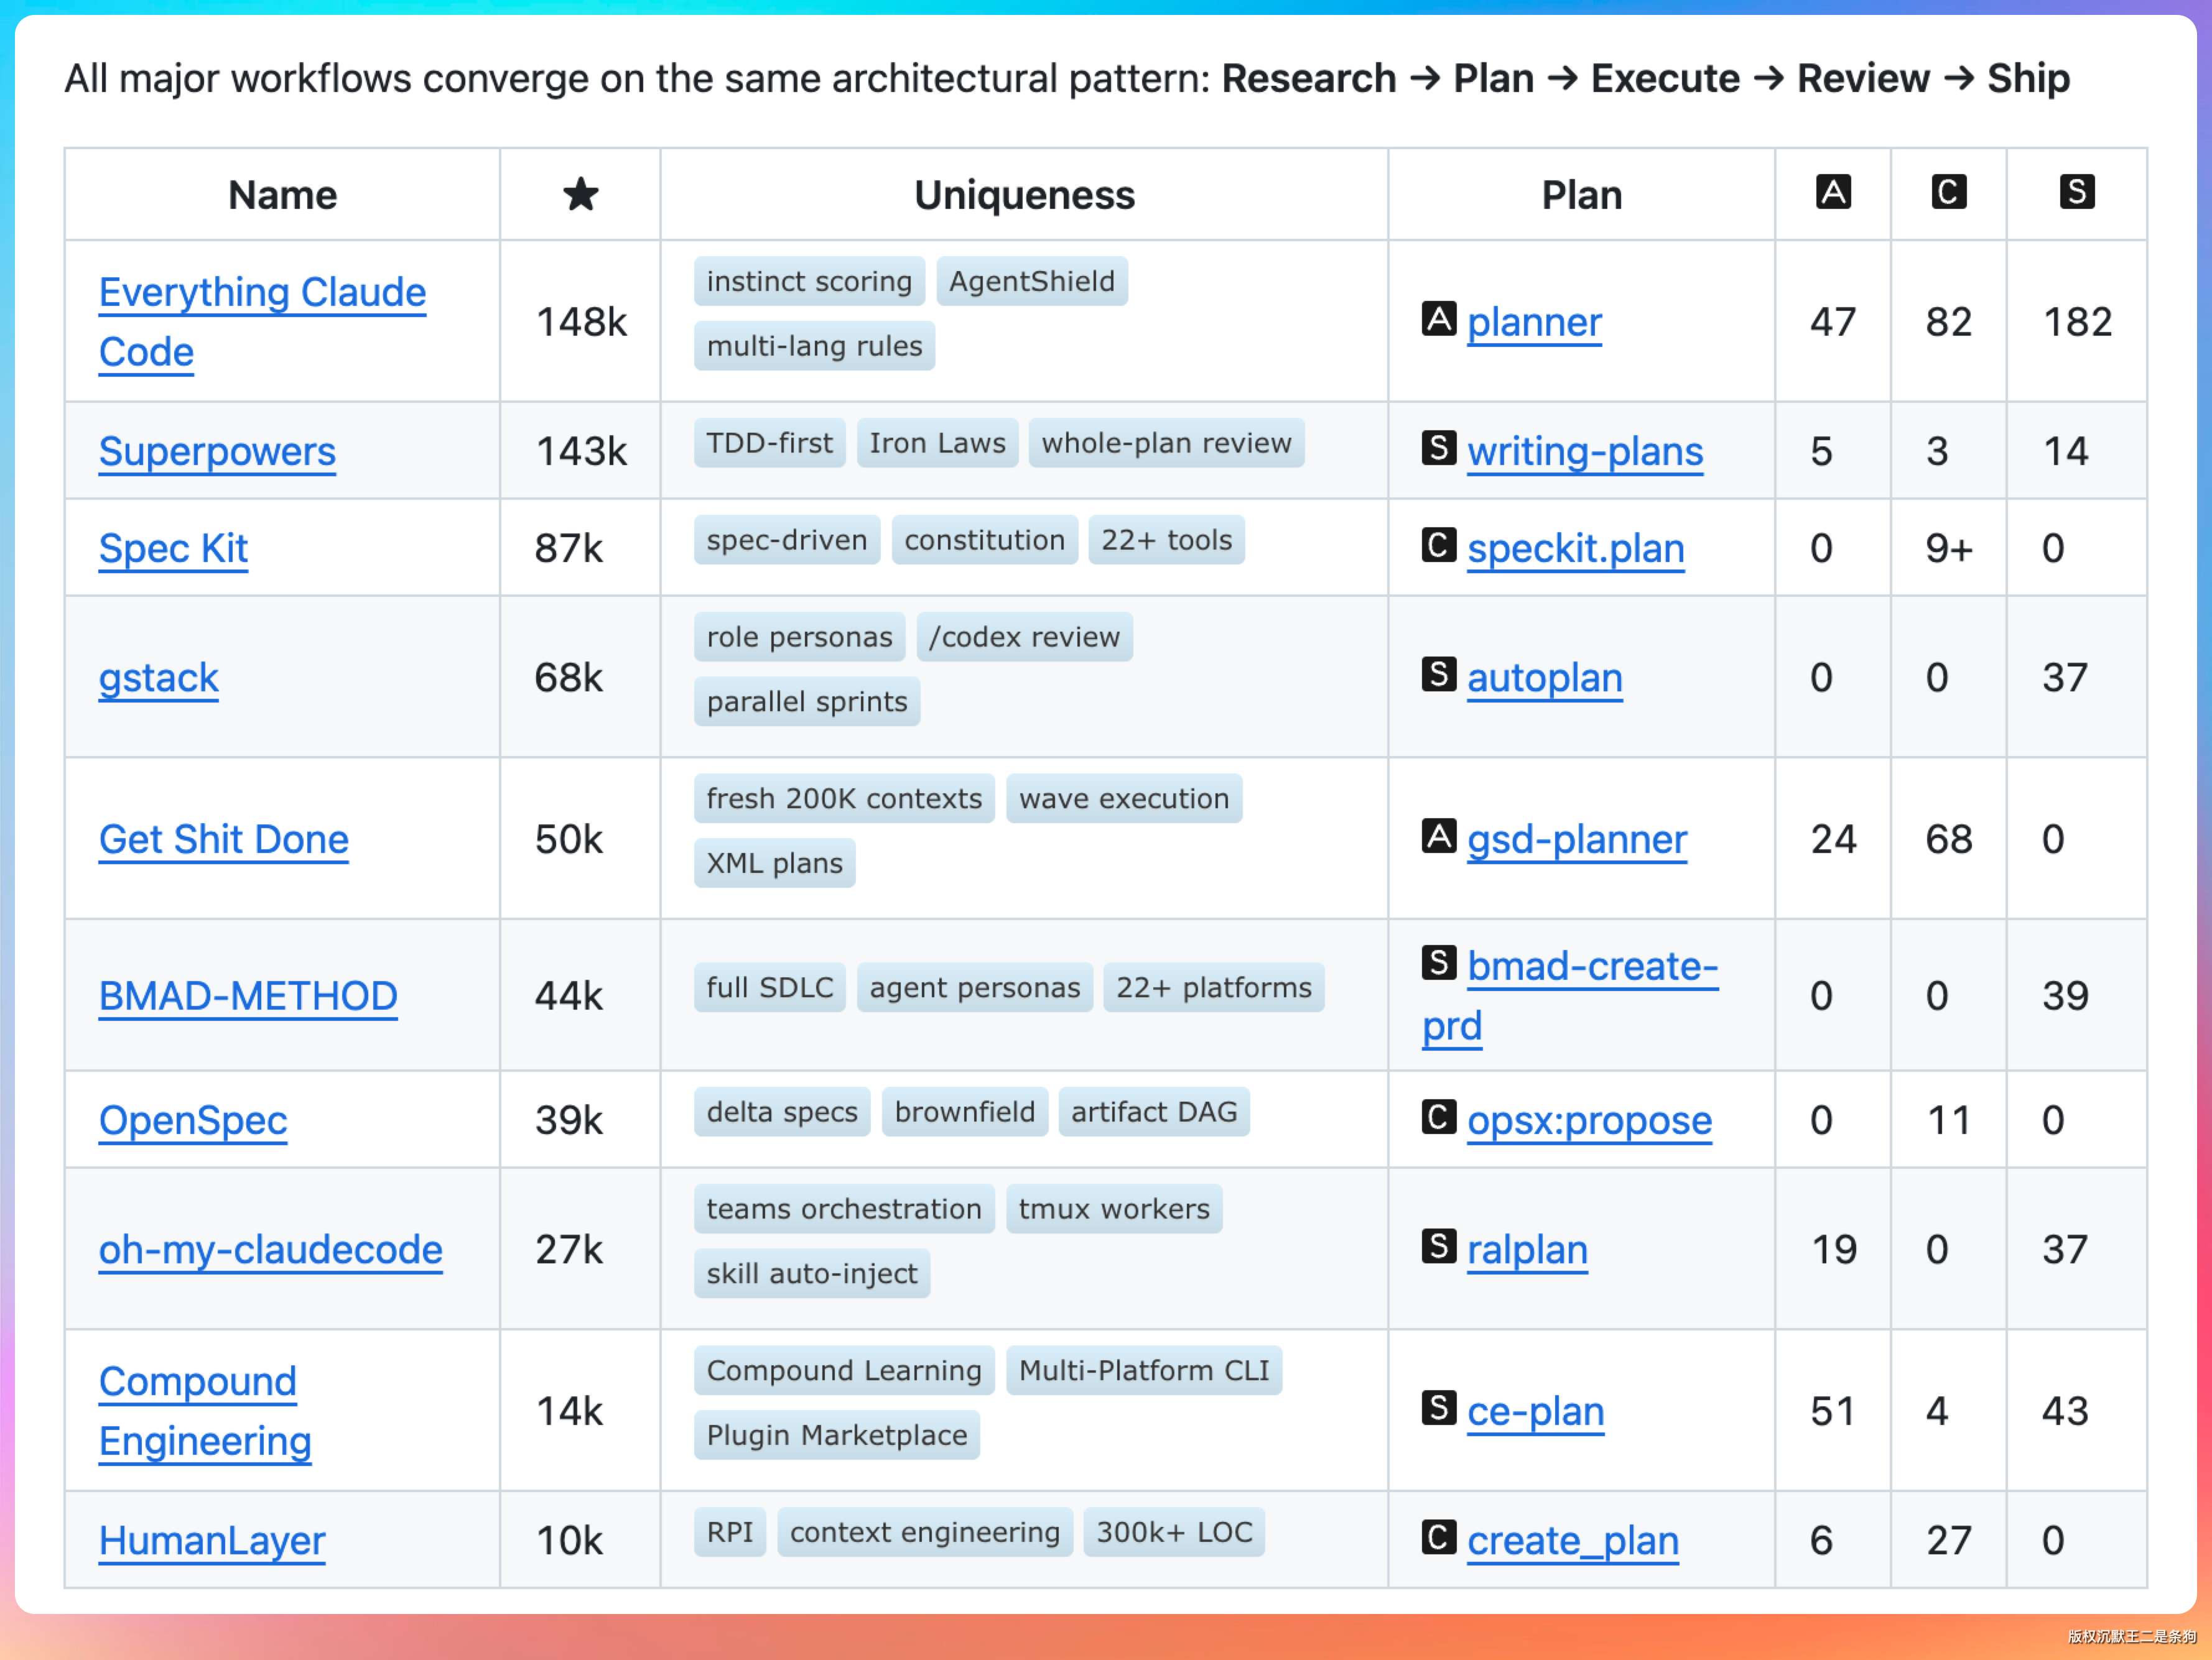Image resolution: width=2212 pixels, height=1660 pixels.
Task: Click the 'instinct scoring' tag
Action: tap(809, 282)
